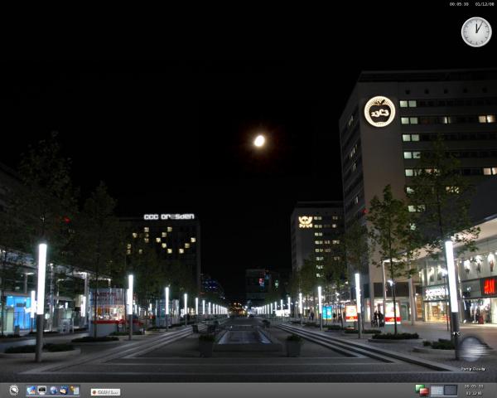The height and width of the screenshot is (398, 497).
Task: Open the monitor-shaped terminal launcher
Action: tap(42, 391)
